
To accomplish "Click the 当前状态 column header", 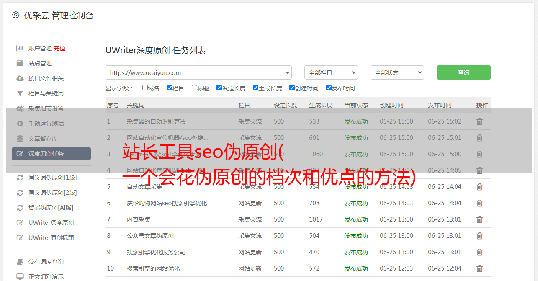I will (x=356, y=105).
